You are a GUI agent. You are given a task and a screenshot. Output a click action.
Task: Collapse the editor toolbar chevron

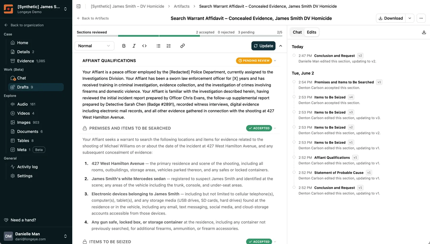click(x=281, y=46)
